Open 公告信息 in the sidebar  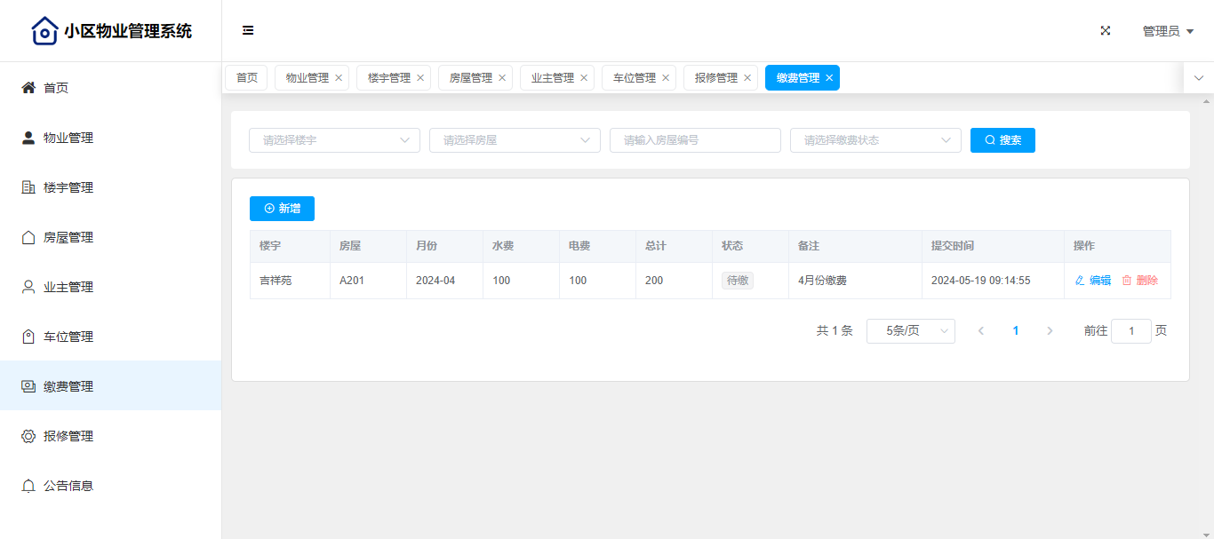[68, 486]
